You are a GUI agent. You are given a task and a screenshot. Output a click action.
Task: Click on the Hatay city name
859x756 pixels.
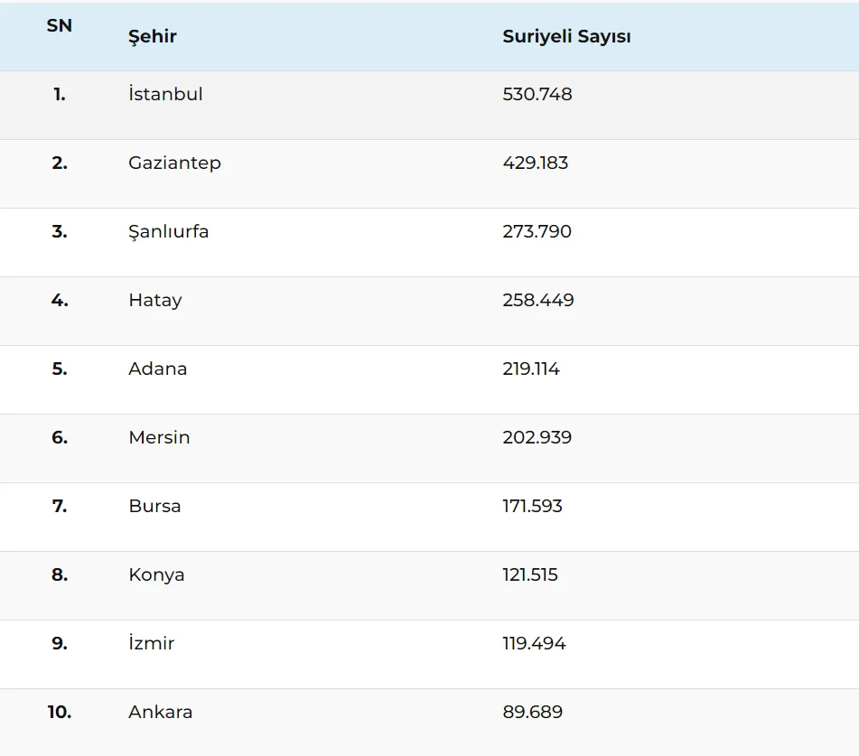154,301
